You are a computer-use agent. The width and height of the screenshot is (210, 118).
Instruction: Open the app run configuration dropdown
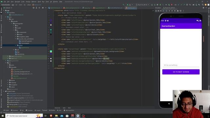pyautogui.click(x=130, y=5)
